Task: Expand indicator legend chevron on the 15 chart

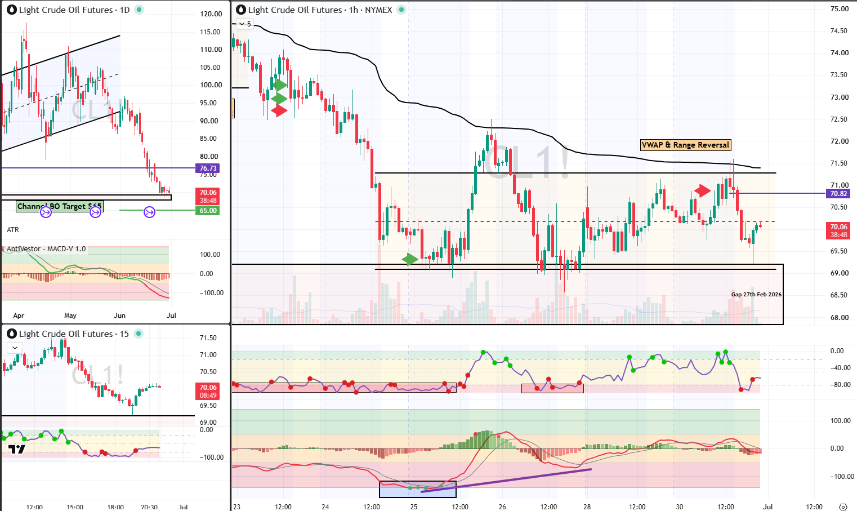Action: (x=14, y=348)
